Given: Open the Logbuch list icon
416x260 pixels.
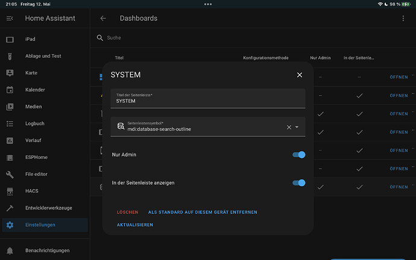Looking at the screenshot, I should (x=10, y=123).
